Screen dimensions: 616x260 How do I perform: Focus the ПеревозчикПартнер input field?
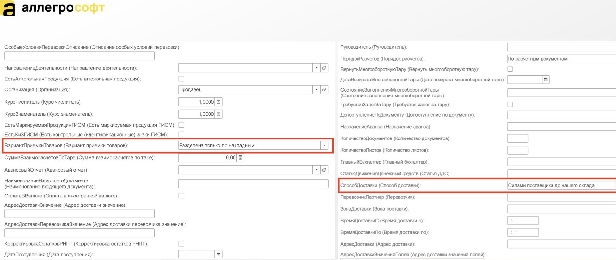561,197
